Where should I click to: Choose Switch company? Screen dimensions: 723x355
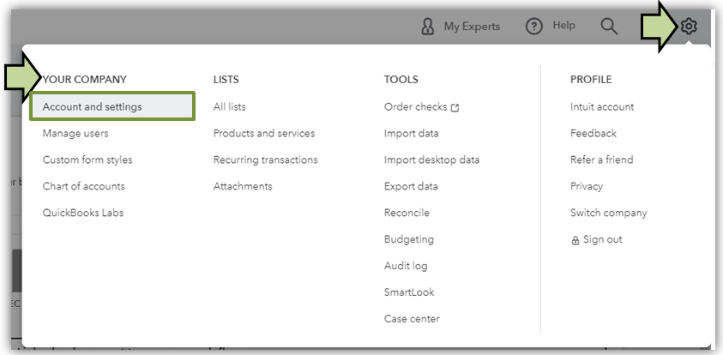(x=608, y=213)
